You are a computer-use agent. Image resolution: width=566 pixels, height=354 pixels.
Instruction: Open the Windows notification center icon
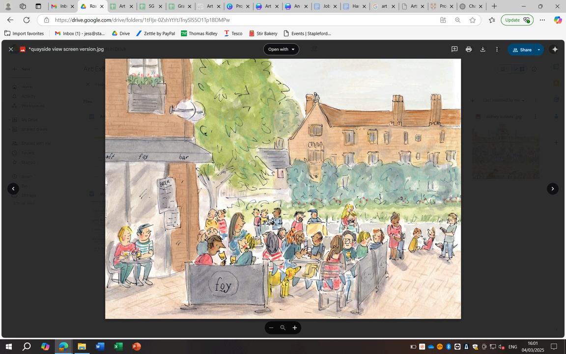[x=554, y=347]
